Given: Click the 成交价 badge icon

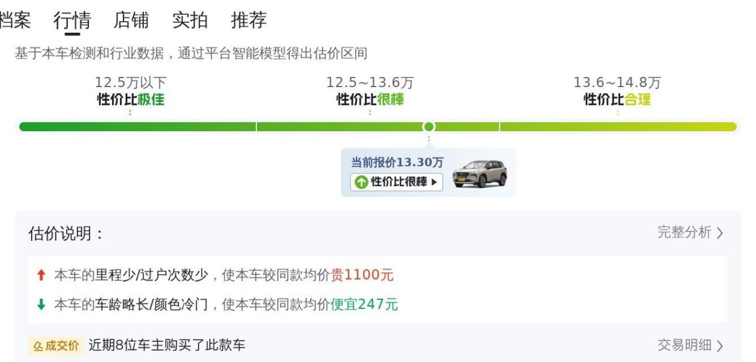Looking at the screenshot, I should click(x=55, y=345).
